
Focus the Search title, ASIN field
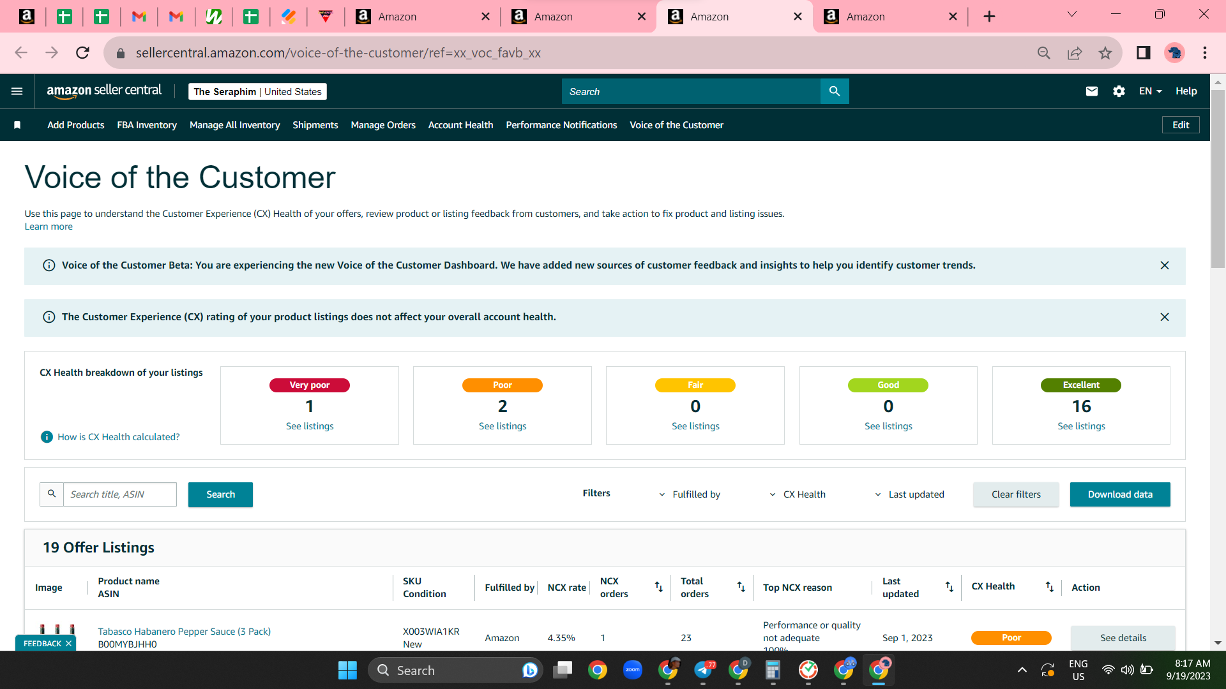click(119, 494)
